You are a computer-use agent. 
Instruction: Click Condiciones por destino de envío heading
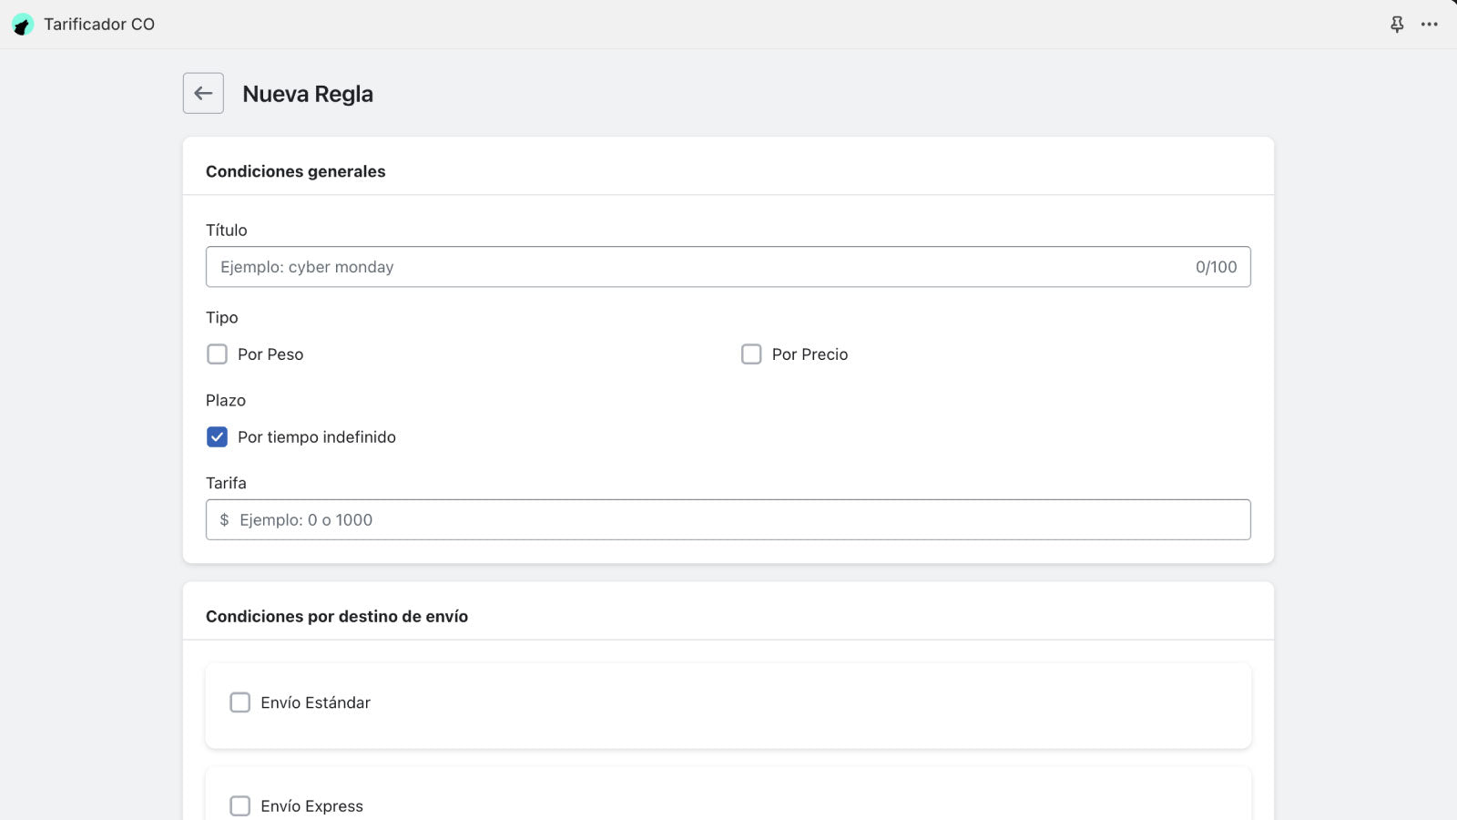(337, 617)
